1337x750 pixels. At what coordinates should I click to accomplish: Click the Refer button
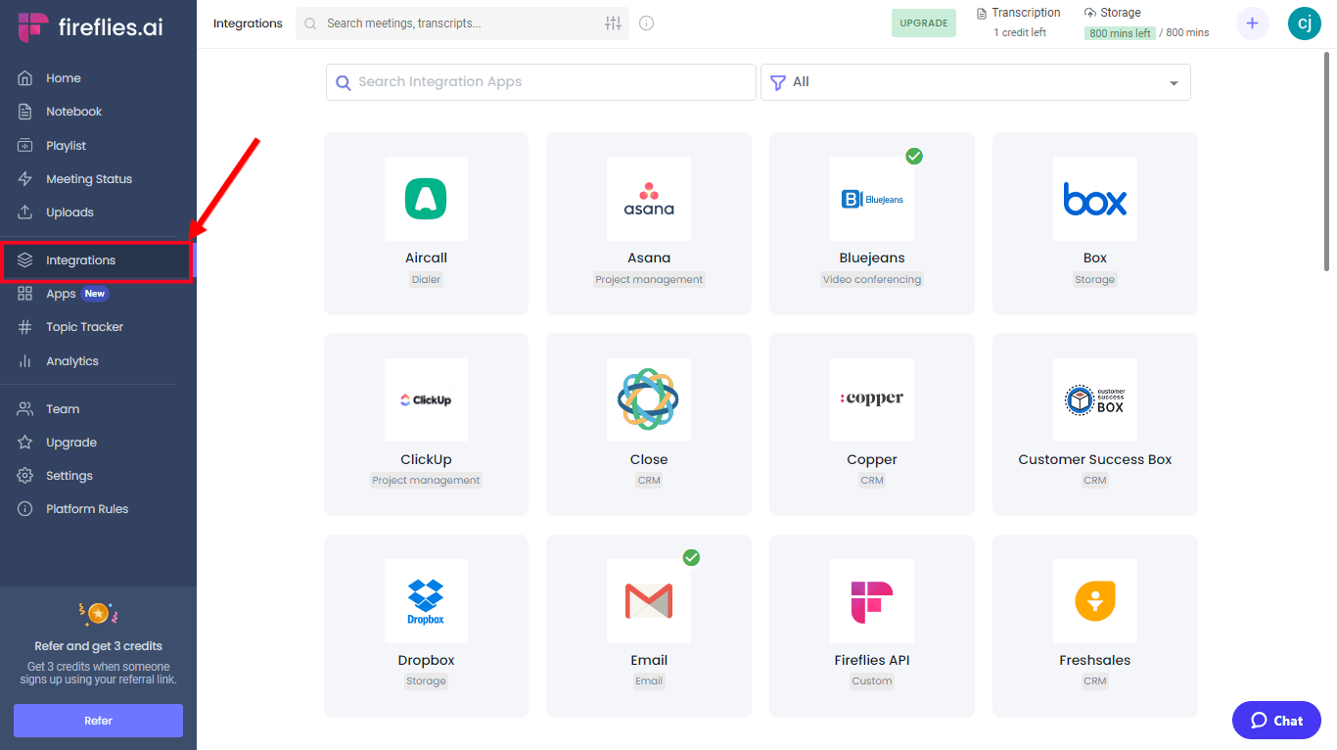click(x=98, y=721)
